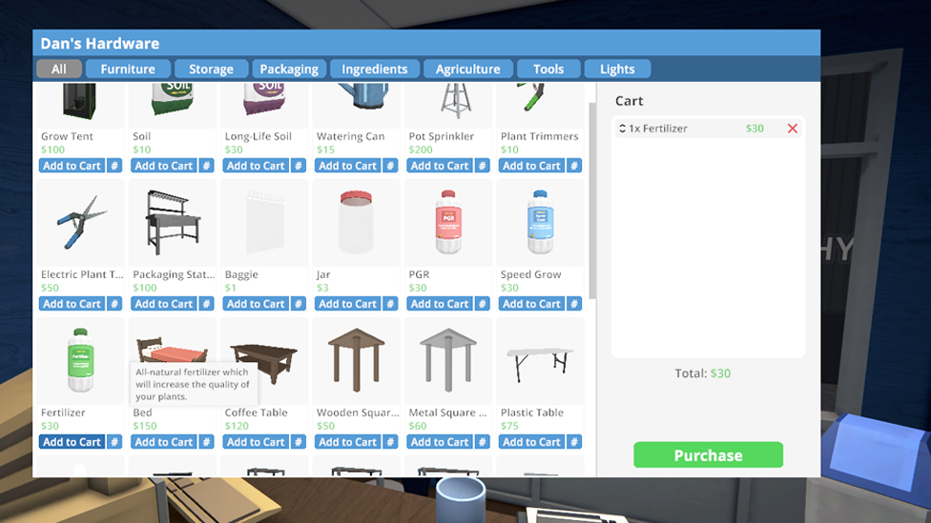The height and width of the screenshot is (523, 931).
Task: Select the All category tab
Action: click(59, 69)
